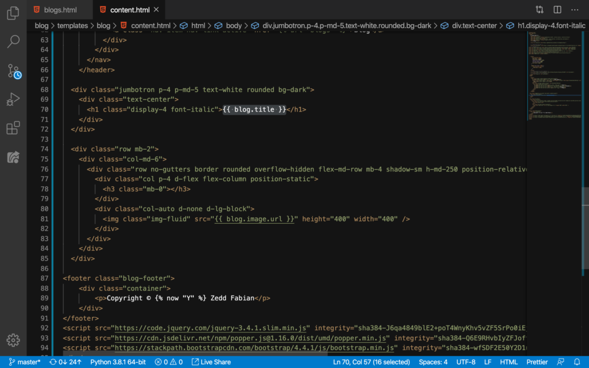This screenshot has width=589, height=368.
Task: Select the Python 3.8.1 64-bit interpreter
Action: 117,362
